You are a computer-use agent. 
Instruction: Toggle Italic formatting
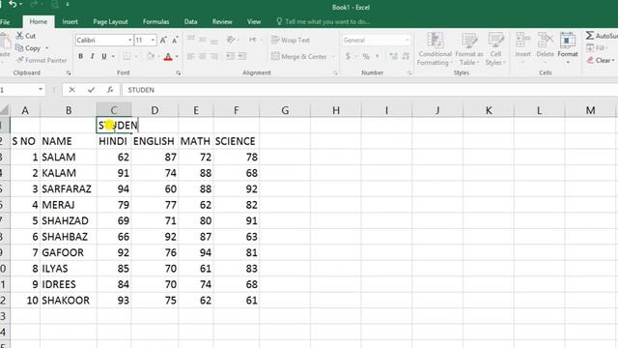click(93, 56)
